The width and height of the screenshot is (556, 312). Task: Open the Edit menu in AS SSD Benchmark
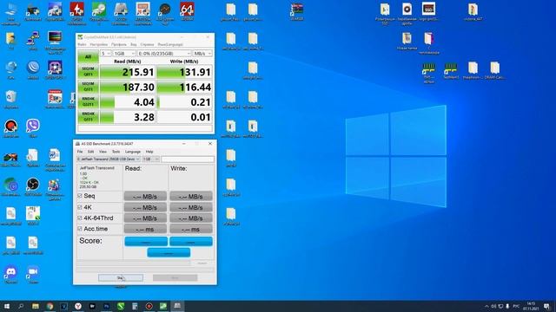tap(90, 152)
